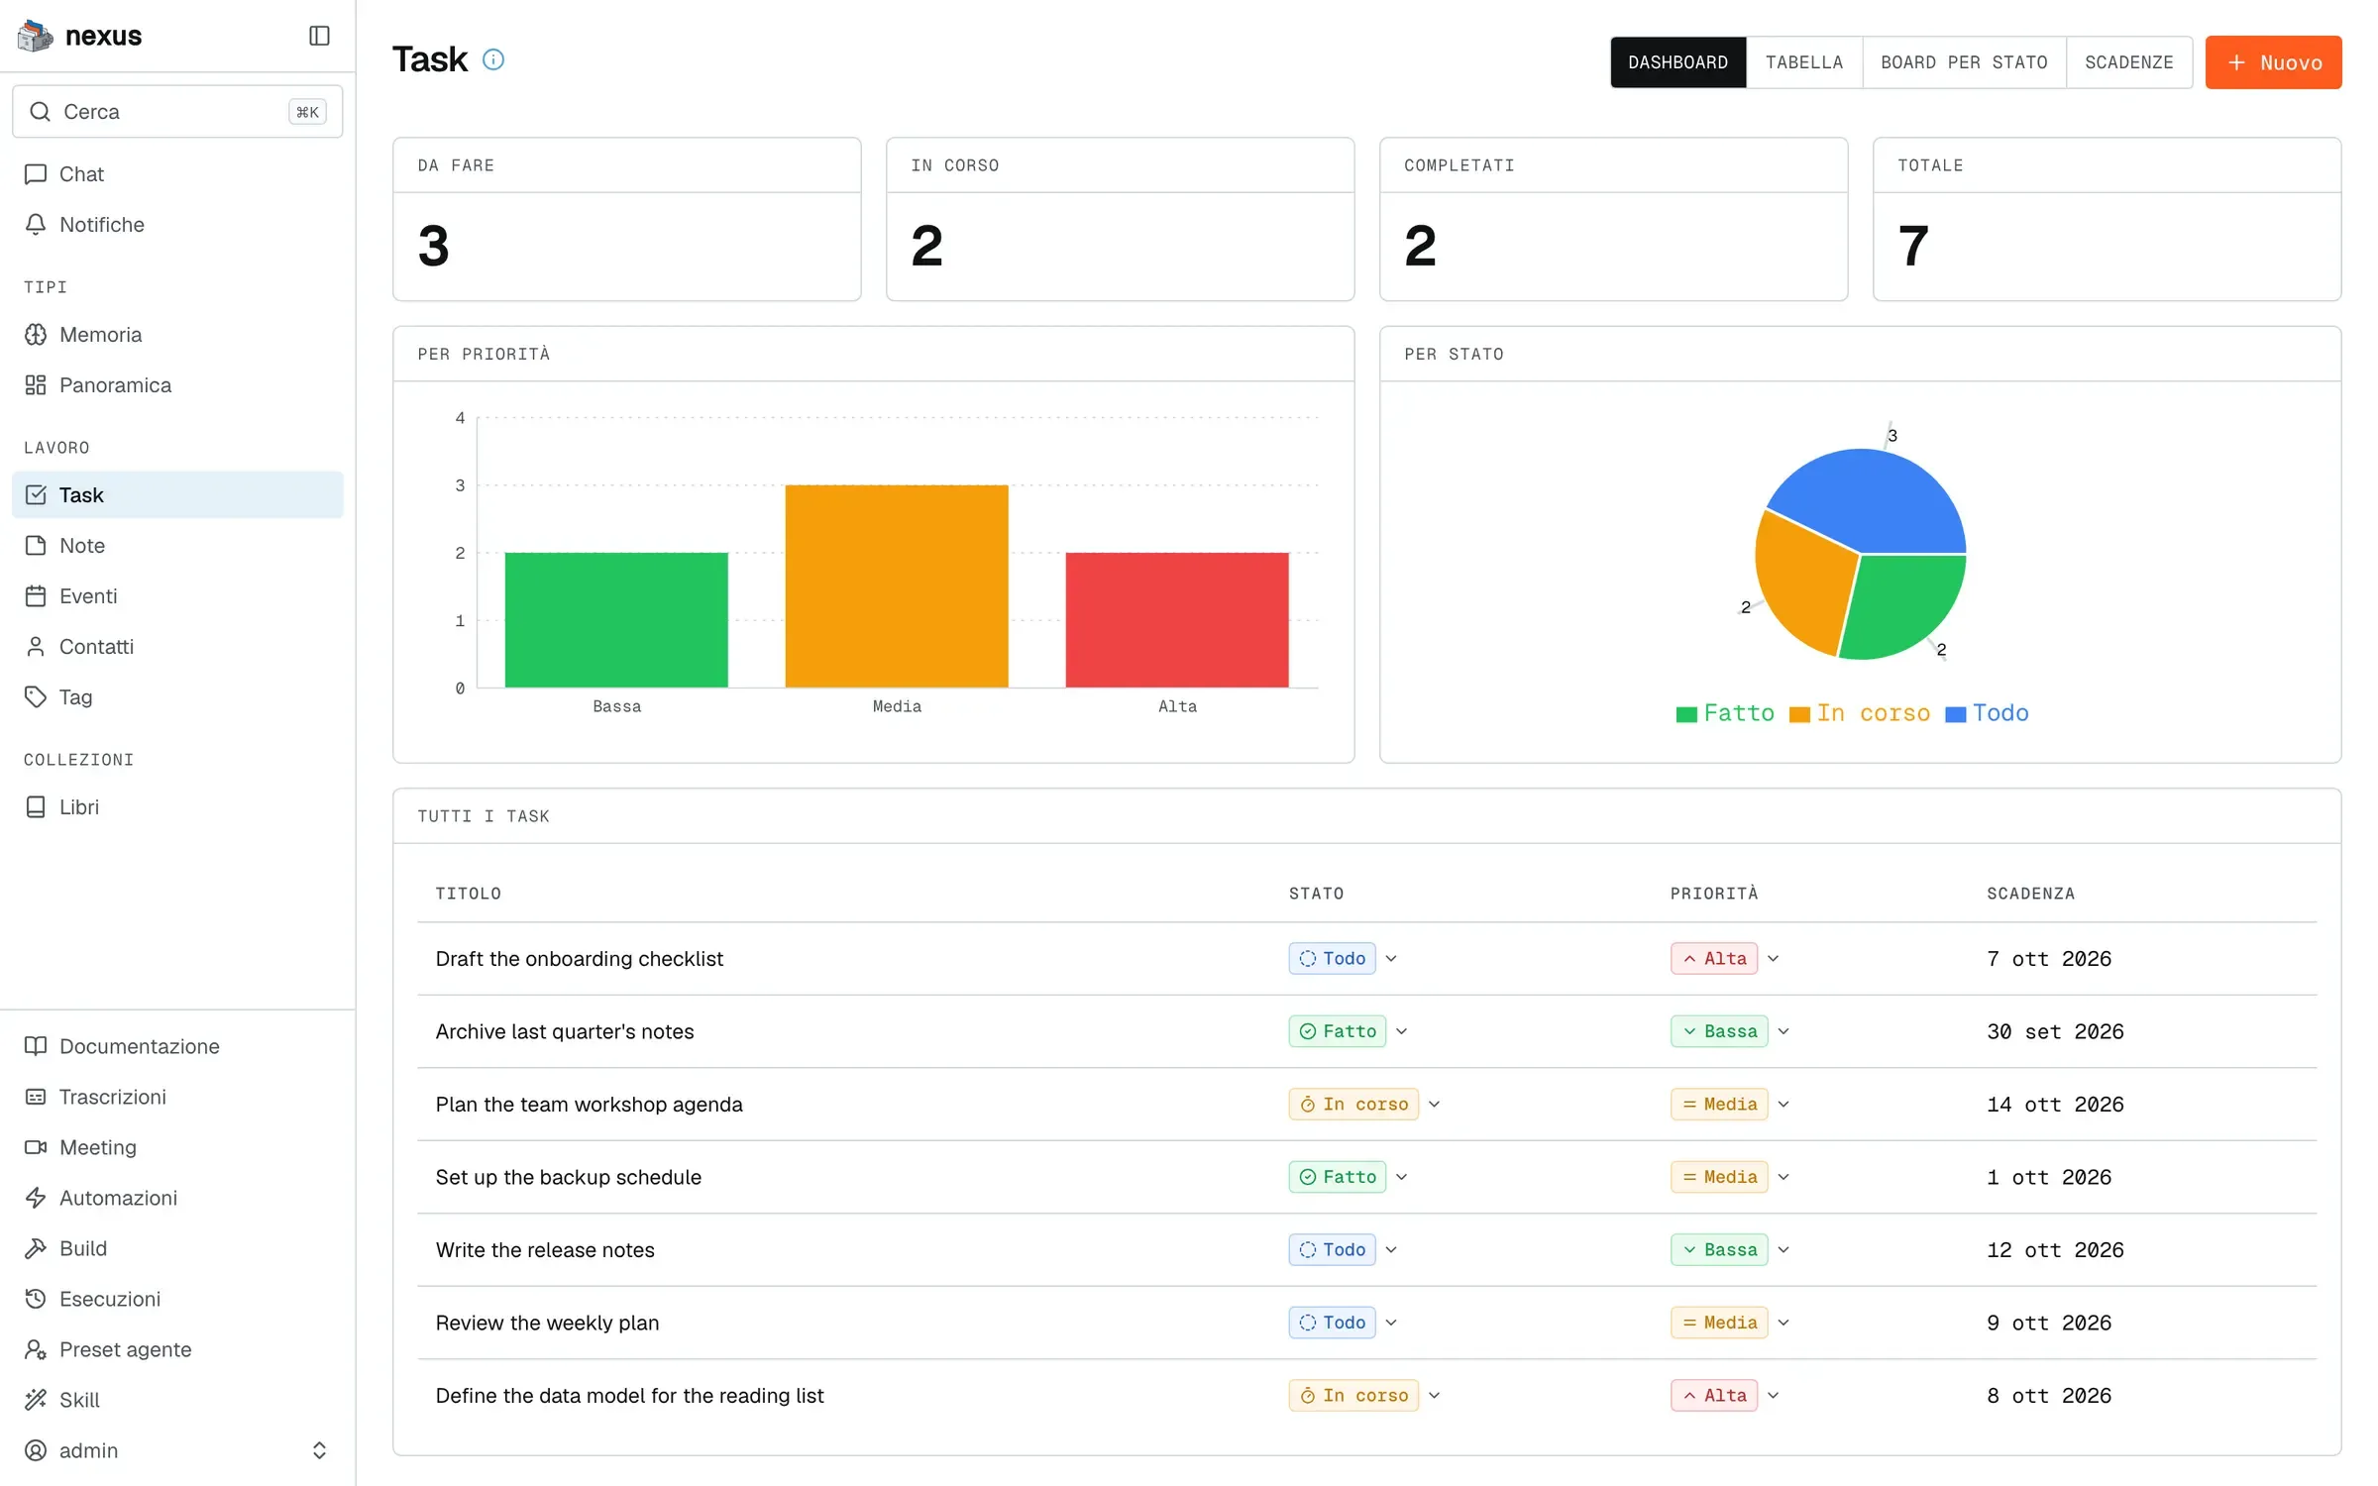The image size is (2378, 1486).
Task: Open the Skill wand icon
Action: (36, 1399)
